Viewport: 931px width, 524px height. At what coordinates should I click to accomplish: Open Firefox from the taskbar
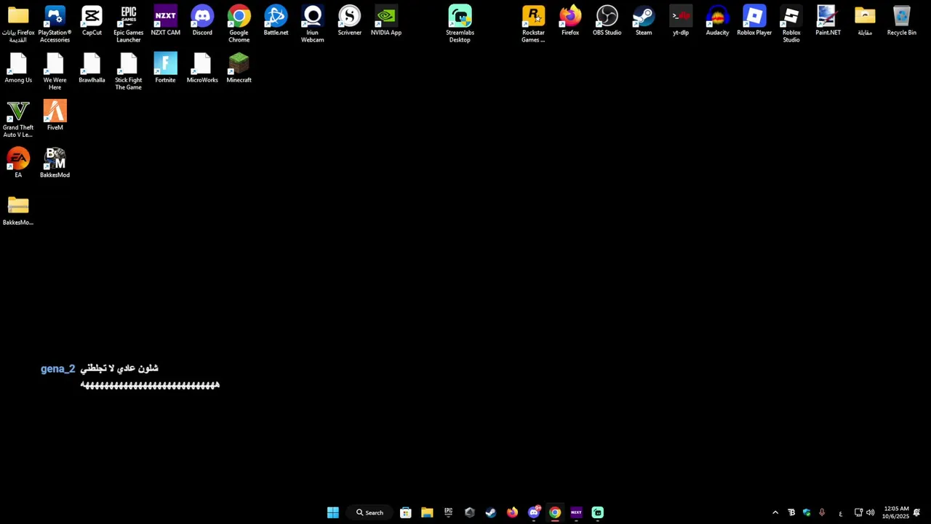(x=512, y=512)
